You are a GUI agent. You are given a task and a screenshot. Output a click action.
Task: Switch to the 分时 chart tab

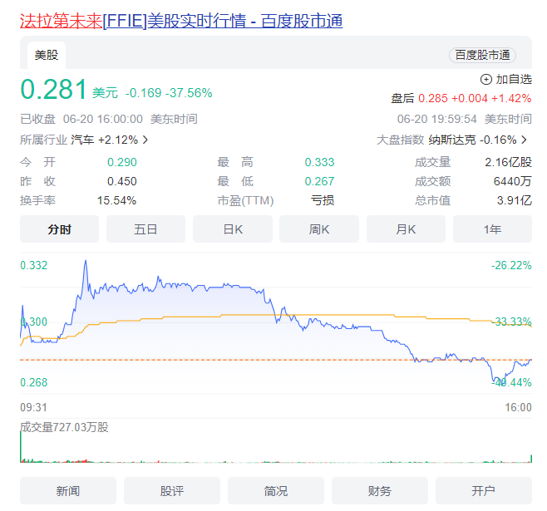59,229
